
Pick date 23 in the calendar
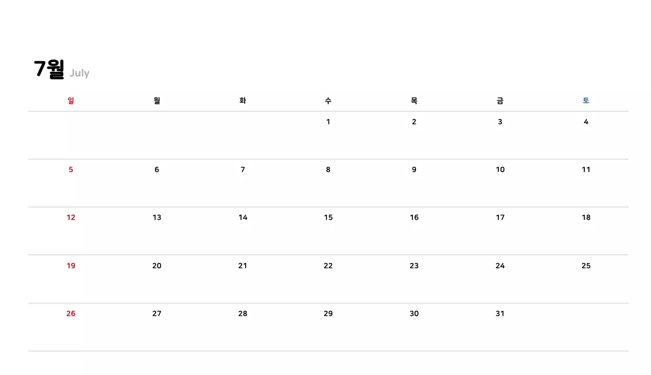[414, 266]
